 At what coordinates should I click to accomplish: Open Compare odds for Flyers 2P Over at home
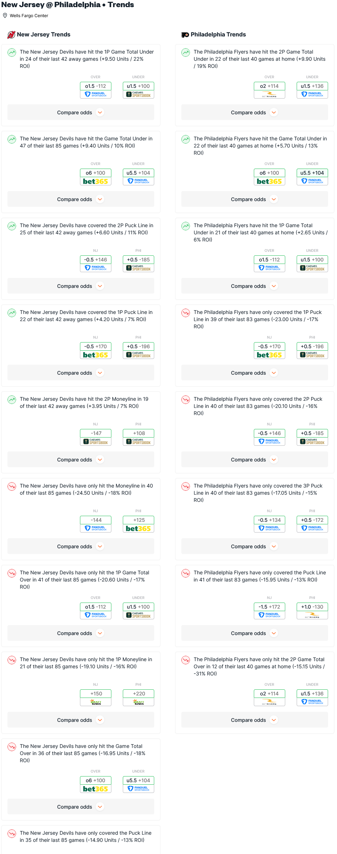[x=255, y=720]
